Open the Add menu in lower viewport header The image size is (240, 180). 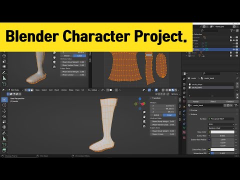tap(50, 90)
